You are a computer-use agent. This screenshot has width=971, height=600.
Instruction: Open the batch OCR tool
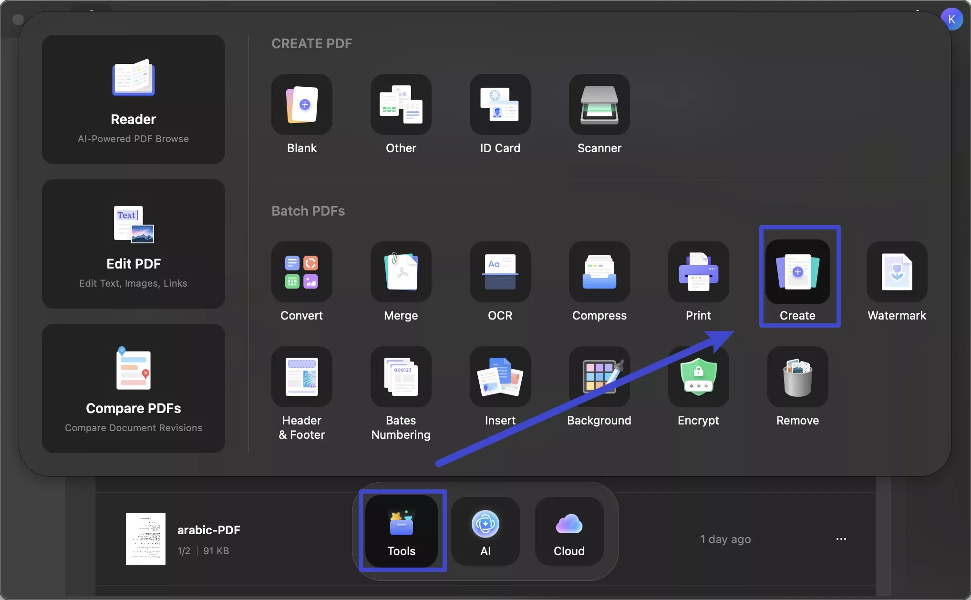pos(500,272)
